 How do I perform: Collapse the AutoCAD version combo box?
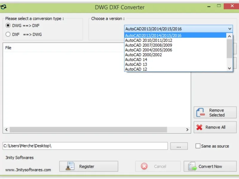(229, 29)
